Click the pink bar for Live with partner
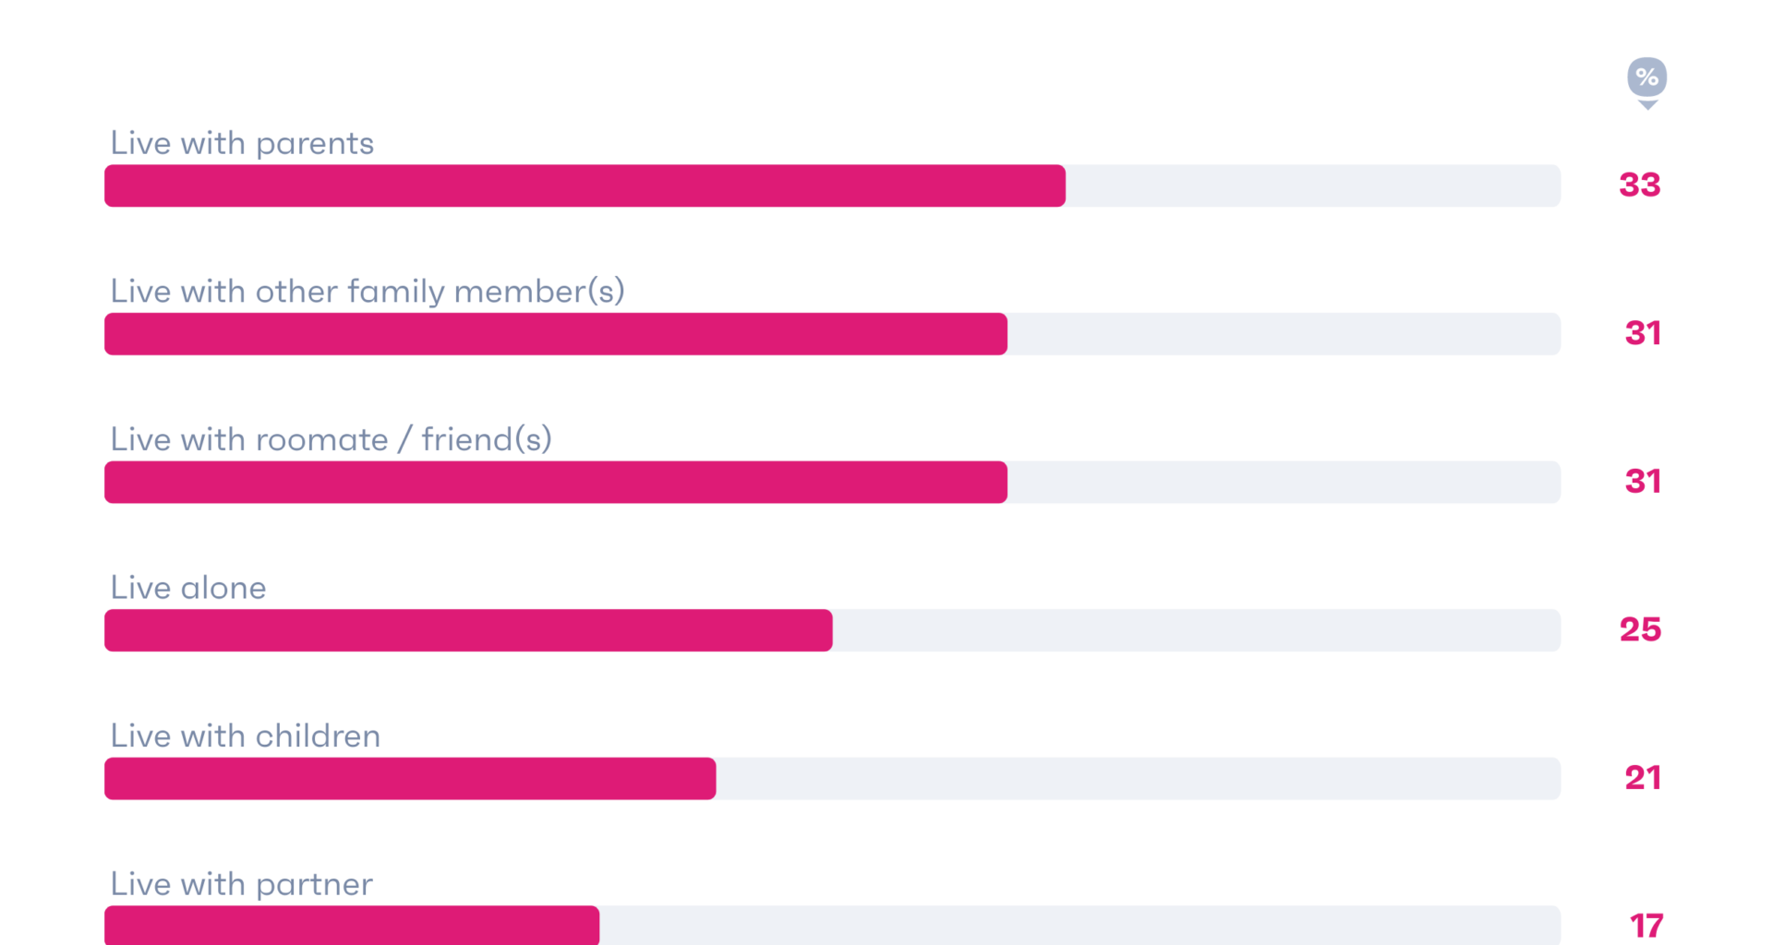 [352, 926]
